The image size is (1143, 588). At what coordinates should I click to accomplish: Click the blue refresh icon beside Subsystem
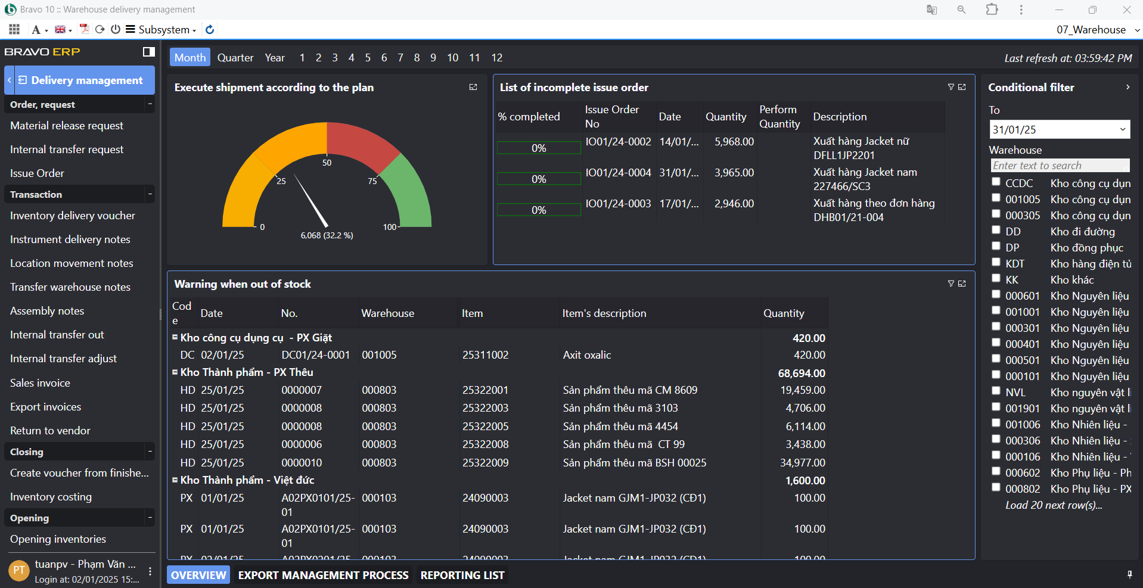pos(210,29)
